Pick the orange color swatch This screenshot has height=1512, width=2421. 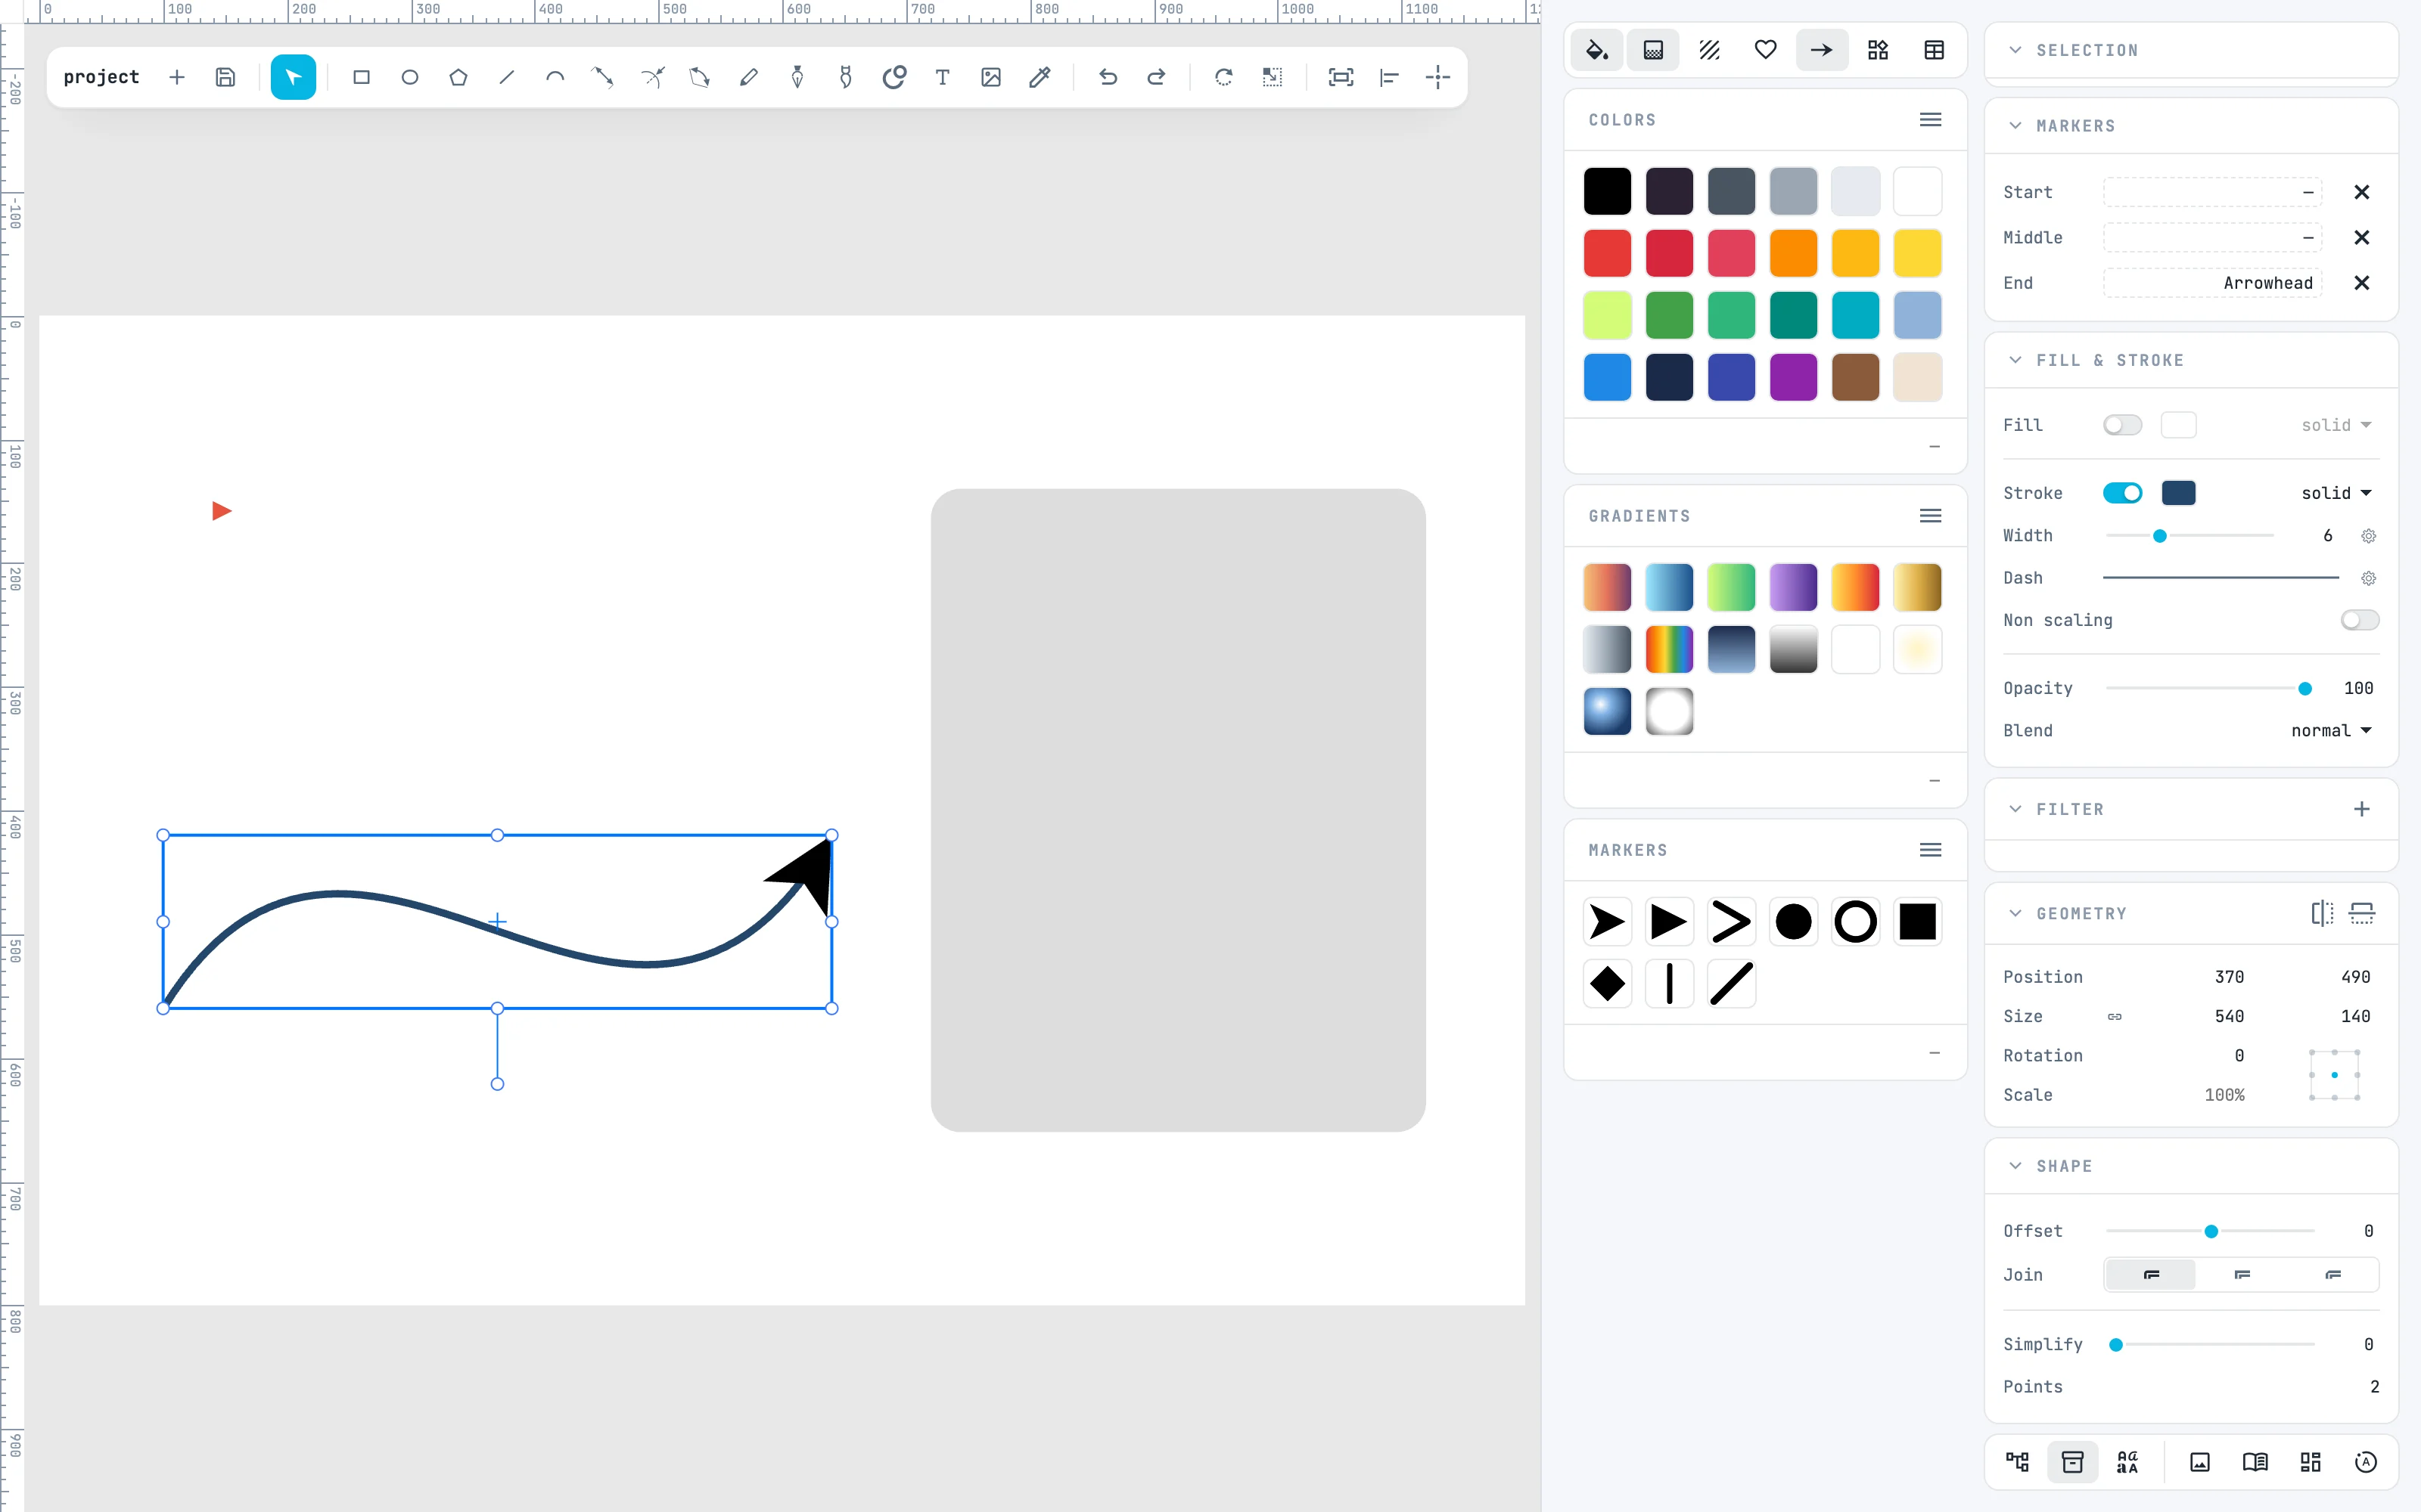coord(1793,253)
